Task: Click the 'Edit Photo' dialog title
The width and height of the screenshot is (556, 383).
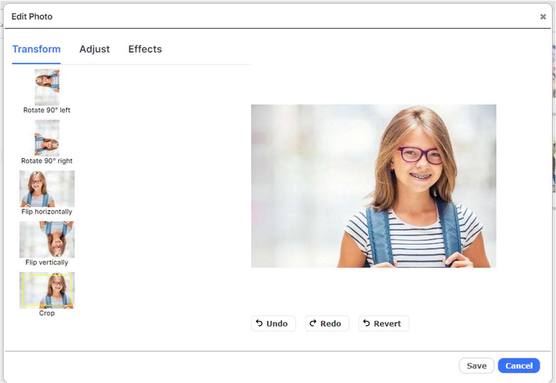Action: click(x=32, y=17)
